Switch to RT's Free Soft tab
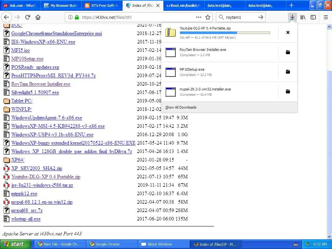 (102, 6)
